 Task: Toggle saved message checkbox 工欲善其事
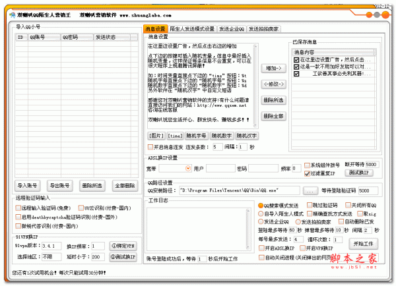296,74
